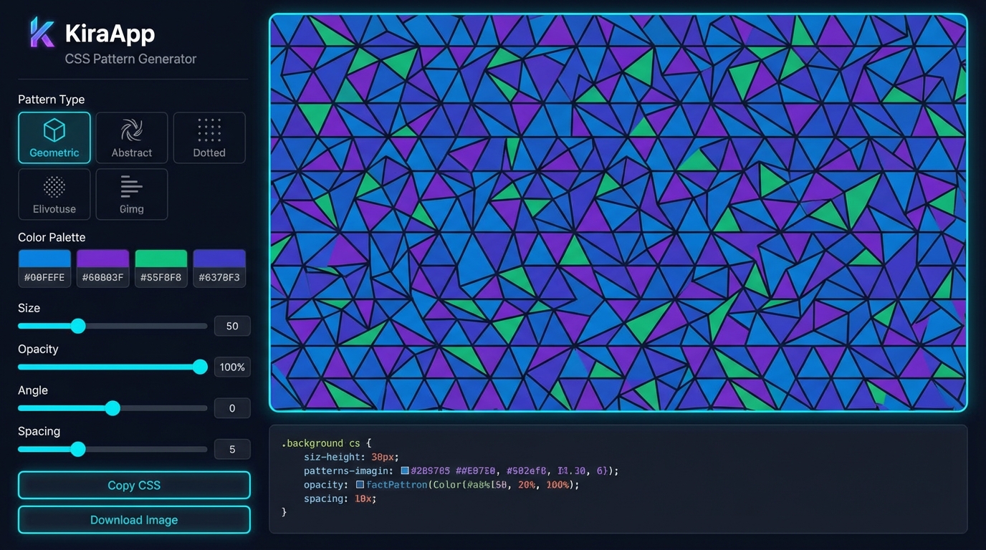The height and width of the screenshot is (550, 986).
Task: Click the Download Image button
Action: pyautogui.click(x=133, y=519)
